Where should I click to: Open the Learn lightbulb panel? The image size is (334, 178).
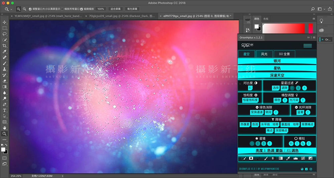[321, 21]
